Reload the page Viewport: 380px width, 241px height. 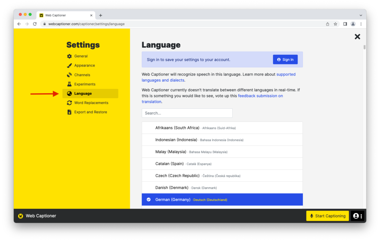coord(35,24)
